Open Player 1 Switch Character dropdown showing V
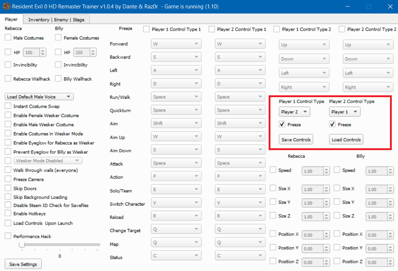This screenshot has width=398, height=271. click(x=176, y=202)
